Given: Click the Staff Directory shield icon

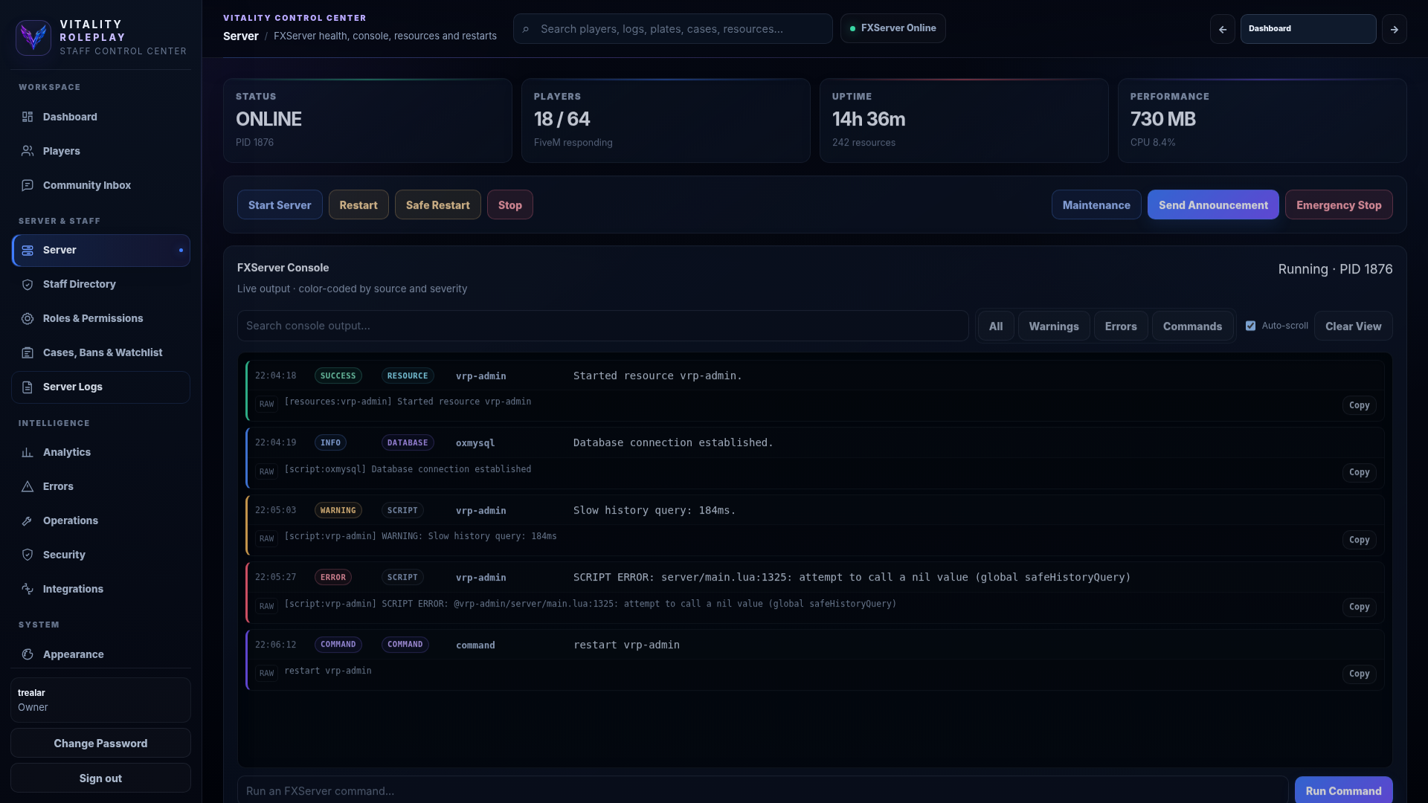Looking at the screenshot, I should point(28,285).
